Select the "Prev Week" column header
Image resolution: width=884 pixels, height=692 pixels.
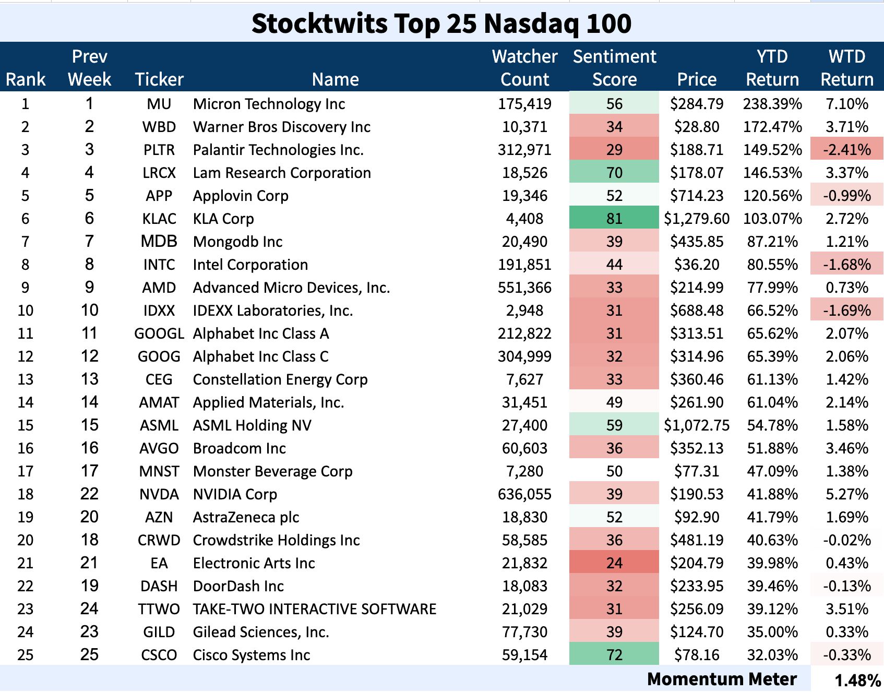(89, 68)
